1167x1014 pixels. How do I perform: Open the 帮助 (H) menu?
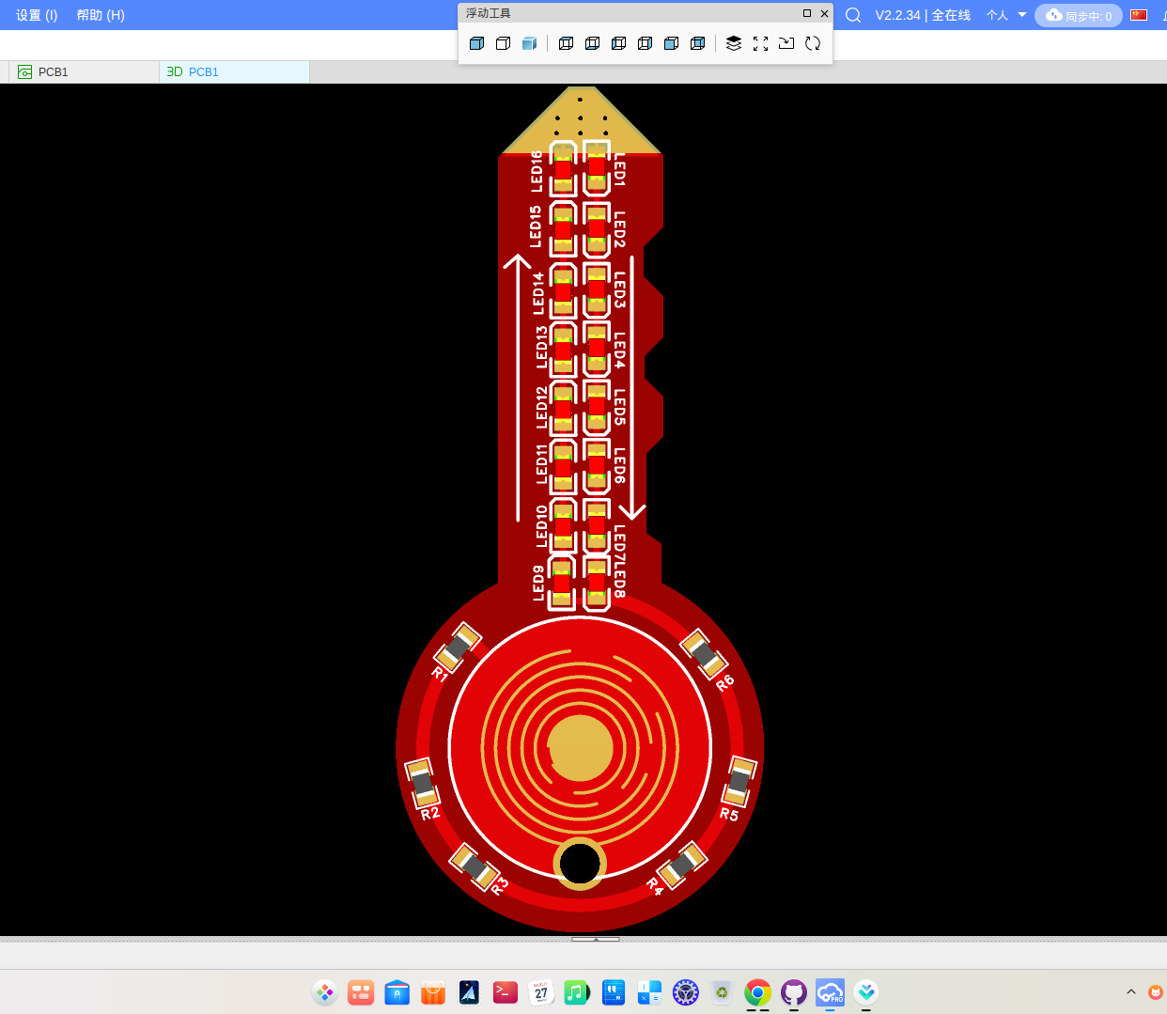click(x=101, y=15)
